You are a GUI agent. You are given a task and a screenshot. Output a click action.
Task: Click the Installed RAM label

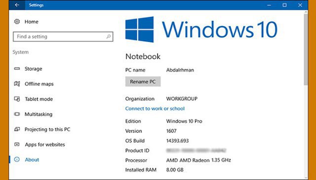[141, 170]
